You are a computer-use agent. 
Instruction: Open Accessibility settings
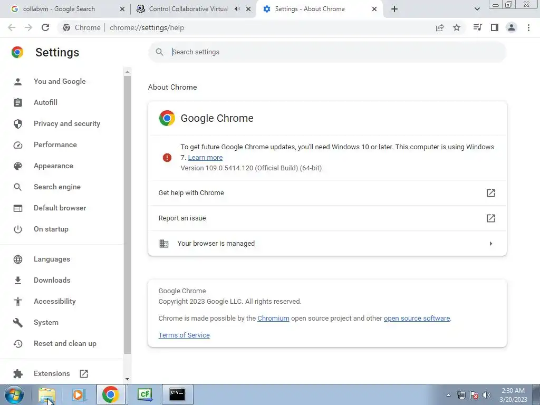click(55, 301)
